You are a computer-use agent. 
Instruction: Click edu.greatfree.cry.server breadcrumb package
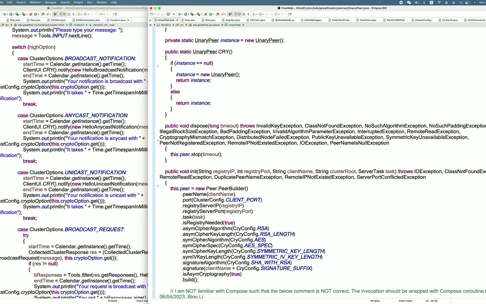click(206, 25)
